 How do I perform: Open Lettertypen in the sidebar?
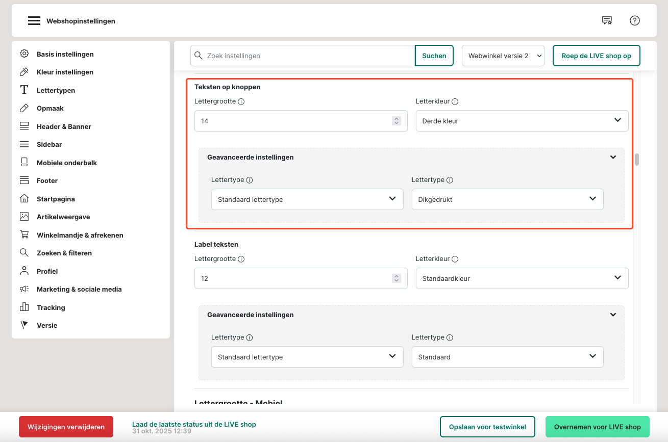pyautogui.click(x=56, y=90)
